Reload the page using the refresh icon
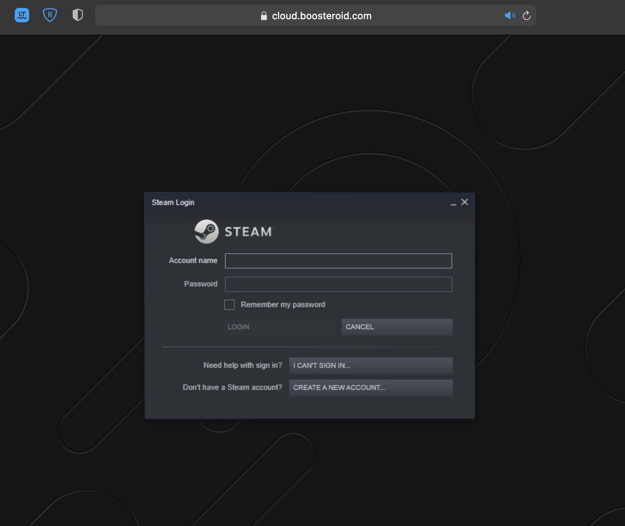 [527, 15]
